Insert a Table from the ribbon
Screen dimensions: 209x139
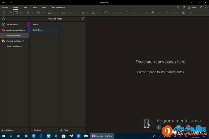(x=19, y=13)
